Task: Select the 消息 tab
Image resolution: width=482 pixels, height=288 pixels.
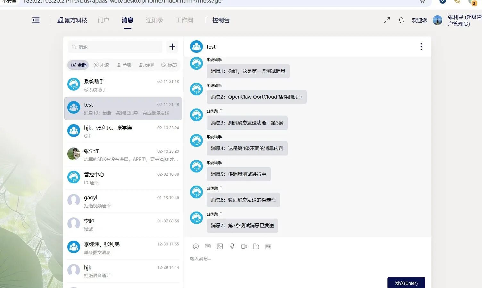Action: (x=127, y=20)
